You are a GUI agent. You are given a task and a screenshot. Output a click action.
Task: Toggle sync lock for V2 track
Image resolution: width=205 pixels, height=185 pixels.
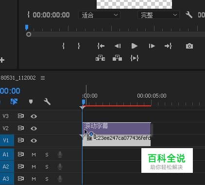click(x=21, y=128)
